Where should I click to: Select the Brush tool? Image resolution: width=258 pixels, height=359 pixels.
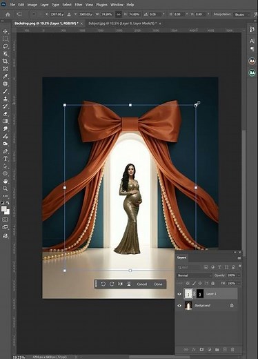tap(5, 91)
